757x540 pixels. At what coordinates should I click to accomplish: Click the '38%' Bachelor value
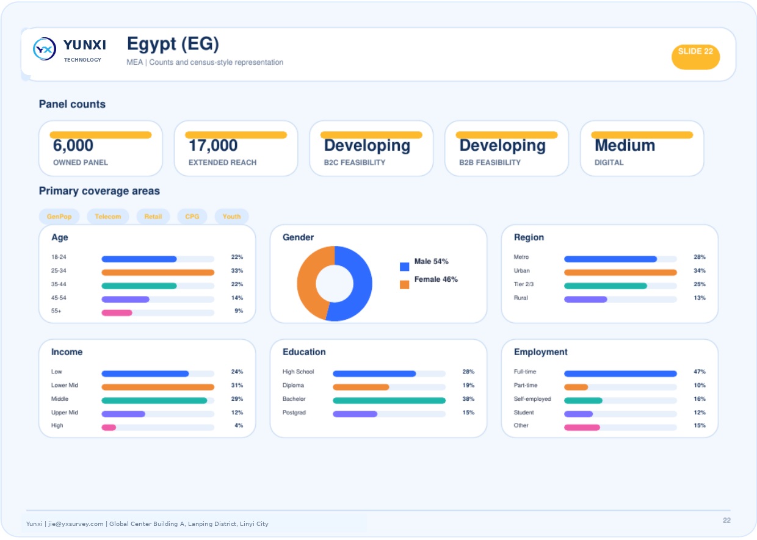point(468,399)
